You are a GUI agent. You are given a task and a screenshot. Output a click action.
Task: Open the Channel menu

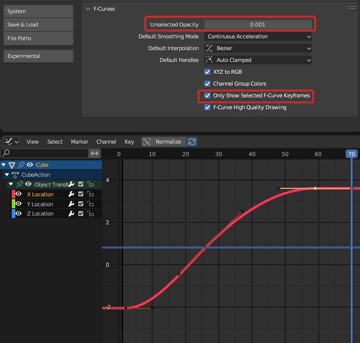(x=106, y=142)
